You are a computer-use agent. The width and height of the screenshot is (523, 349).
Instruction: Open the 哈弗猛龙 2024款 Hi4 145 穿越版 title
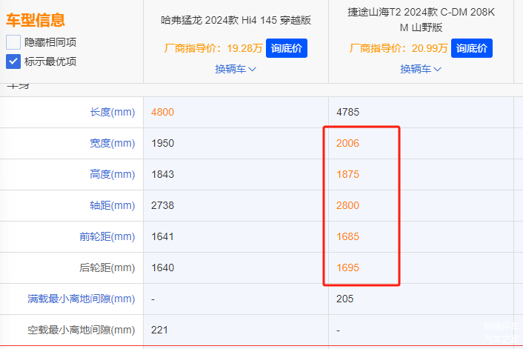[236, 20]
